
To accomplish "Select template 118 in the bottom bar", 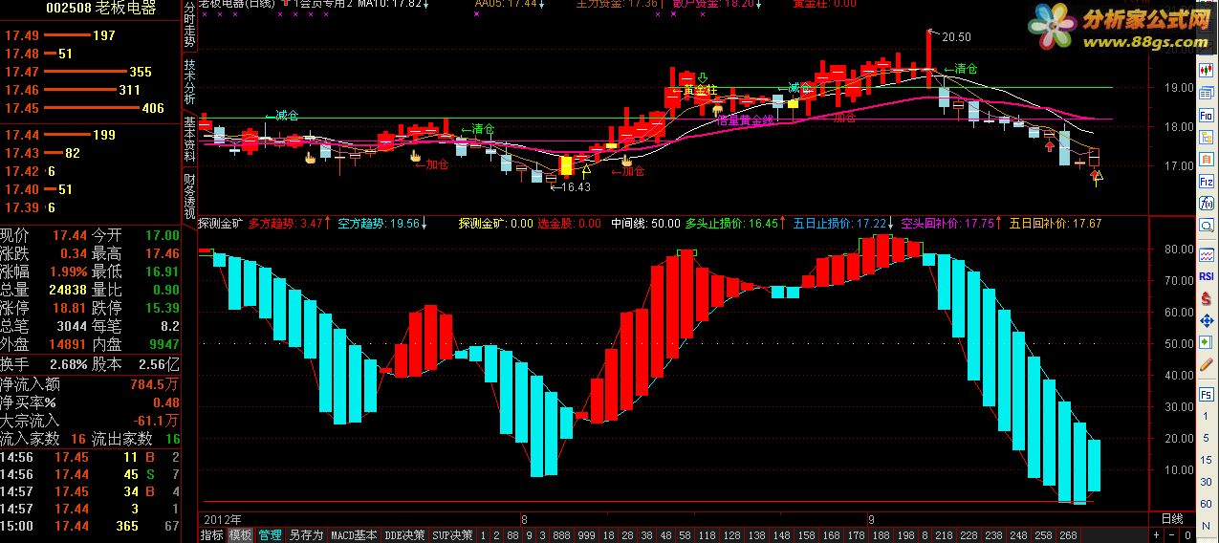I will click(x=708, y=535).
